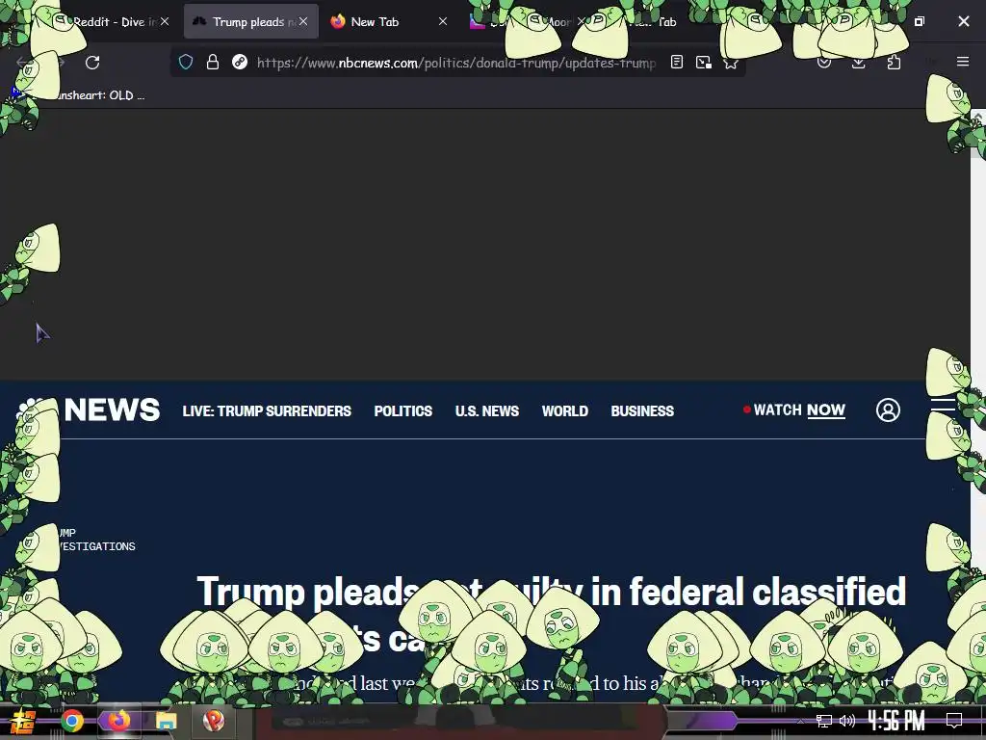Open the bookmark labeled 'OLD ...'
986x740 pixels.
click(79, 95)
